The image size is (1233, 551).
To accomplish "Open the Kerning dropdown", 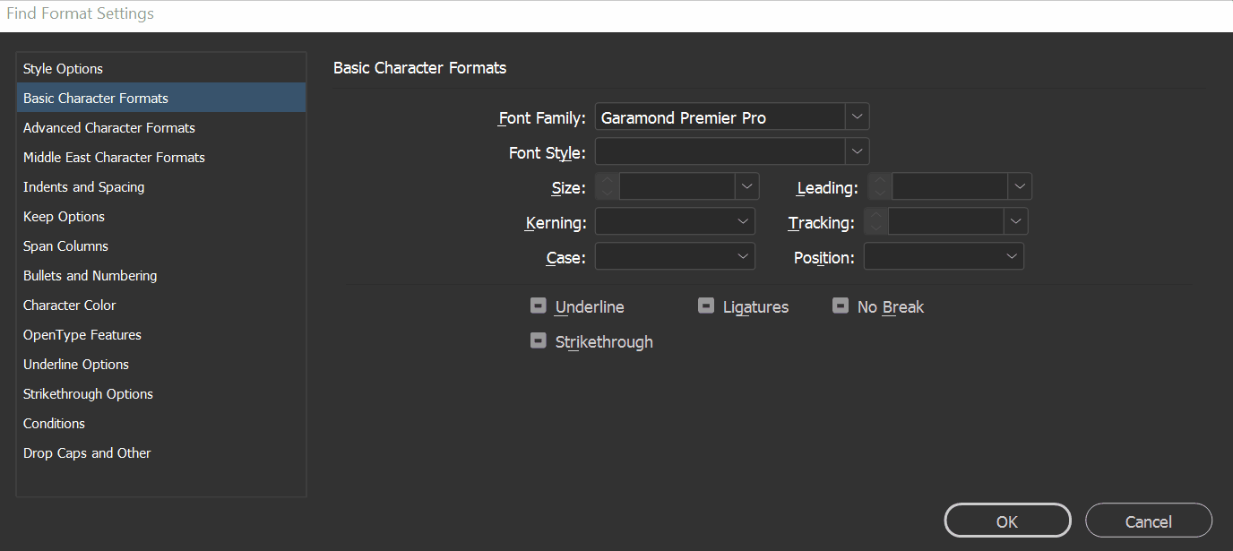I will pos(676,221).
